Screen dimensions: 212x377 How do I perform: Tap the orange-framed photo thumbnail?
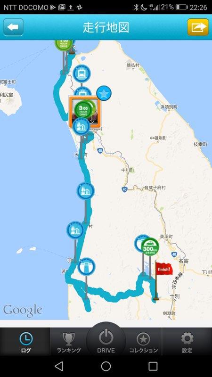point(85,111)
